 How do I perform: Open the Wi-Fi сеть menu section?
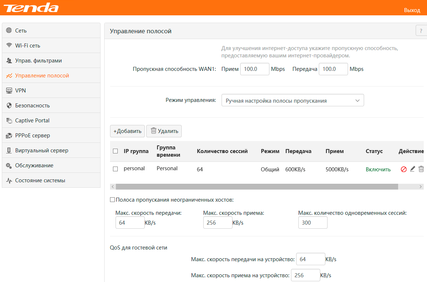coord(51,45)
